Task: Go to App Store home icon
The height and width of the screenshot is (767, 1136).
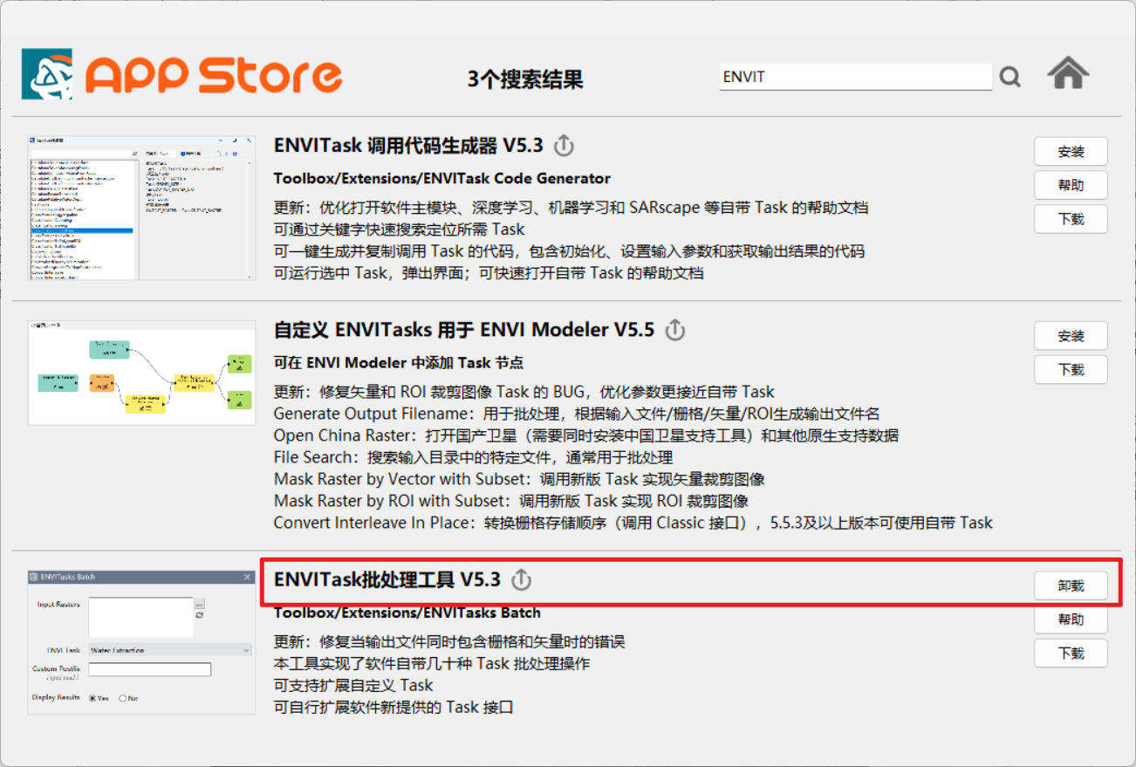Action: click(x=1068, y=73)
